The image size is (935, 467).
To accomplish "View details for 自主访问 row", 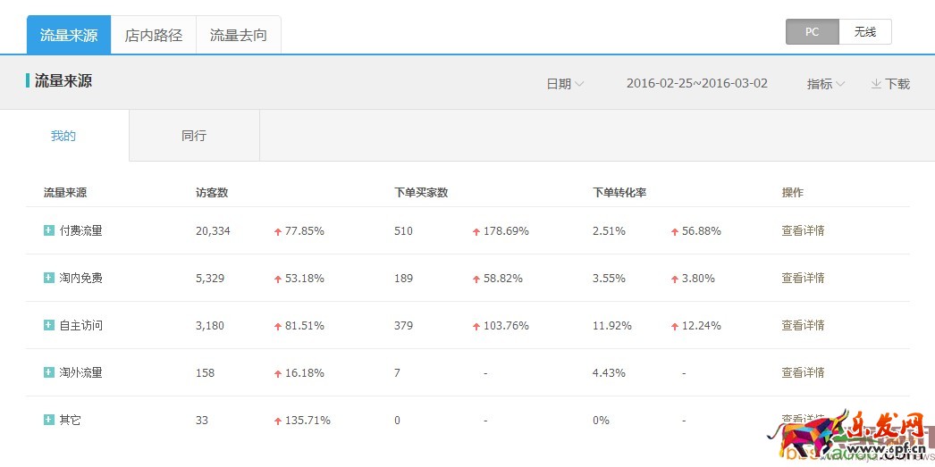I will pyautogui.click(x=803, y=325).
